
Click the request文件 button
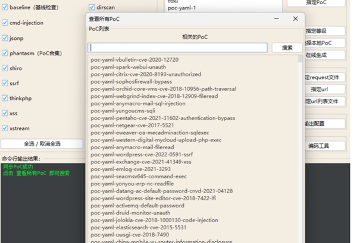tap(325, 77)
